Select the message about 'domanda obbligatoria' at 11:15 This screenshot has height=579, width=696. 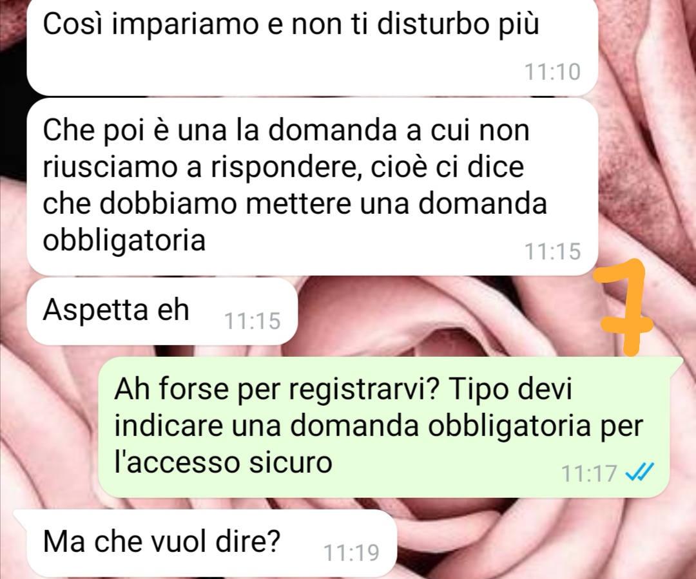[x=312, y=186]
